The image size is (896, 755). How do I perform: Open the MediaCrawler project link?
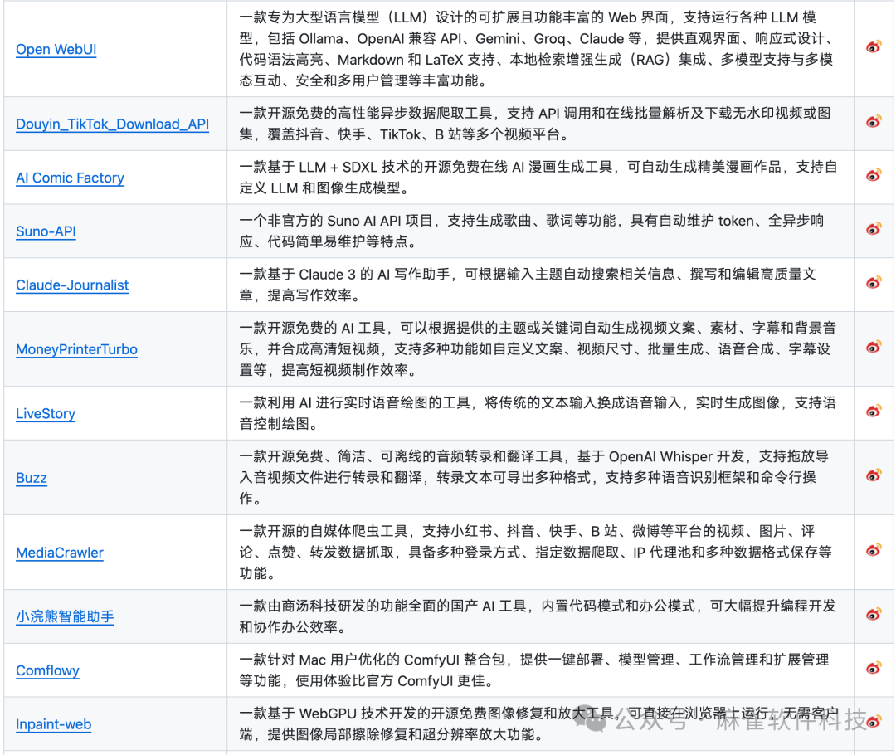click(x=60, y=553)
